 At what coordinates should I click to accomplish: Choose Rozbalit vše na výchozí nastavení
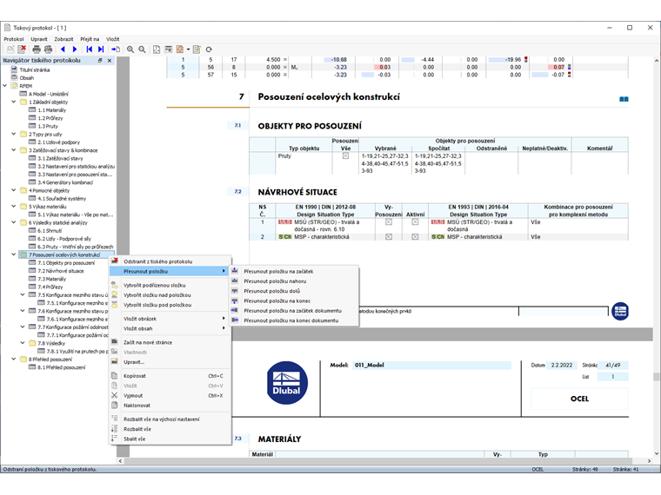coord(170,419)
